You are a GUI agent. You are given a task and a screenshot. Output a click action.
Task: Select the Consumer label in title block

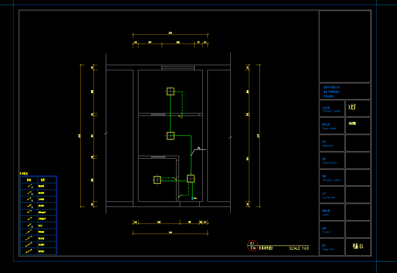328,197
